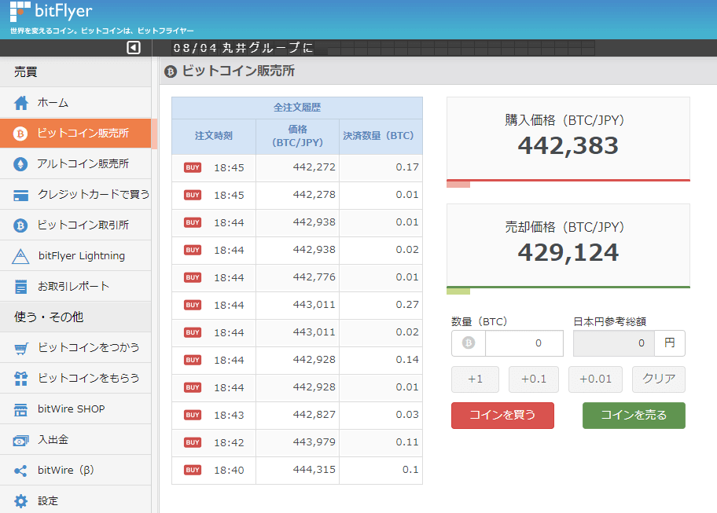The height and width of the screenshot is (513, 717).
Task: Click the クリア button
Action: 659,379
